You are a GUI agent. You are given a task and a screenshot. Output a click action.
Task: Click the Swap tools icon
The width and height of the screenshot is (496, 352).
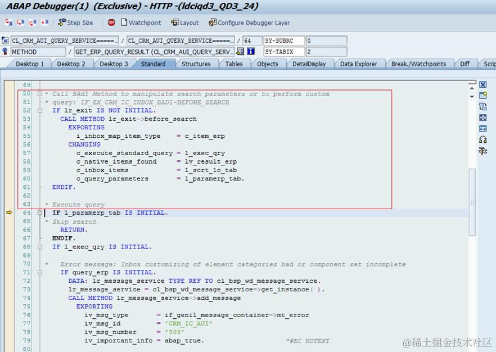pos(483,139)
